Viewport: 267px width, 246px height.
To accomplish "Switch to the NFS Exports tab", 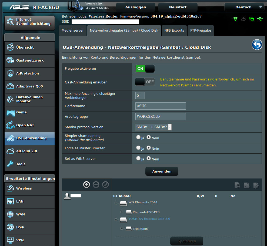I will tap(174, 31).
